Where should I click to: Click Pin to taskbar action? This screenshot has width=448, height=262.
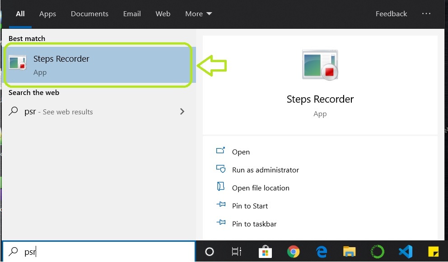(x=254, y=224)
